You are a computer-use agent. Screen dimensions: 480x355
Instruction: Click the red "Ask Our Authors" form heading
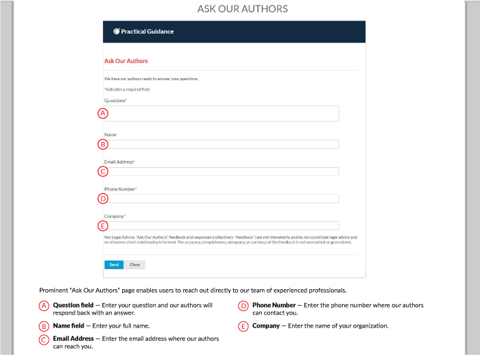(126, 61)
